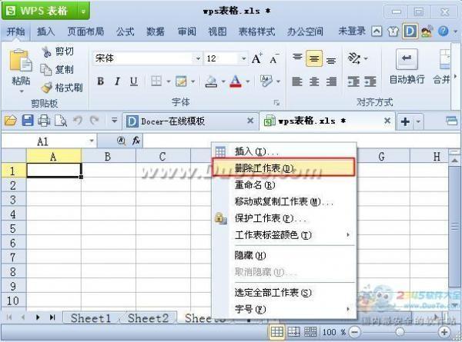462x342 pixels.
Task: Click the Increase Font Size icon
Action: pyautogui.click(x=256, y=58)
